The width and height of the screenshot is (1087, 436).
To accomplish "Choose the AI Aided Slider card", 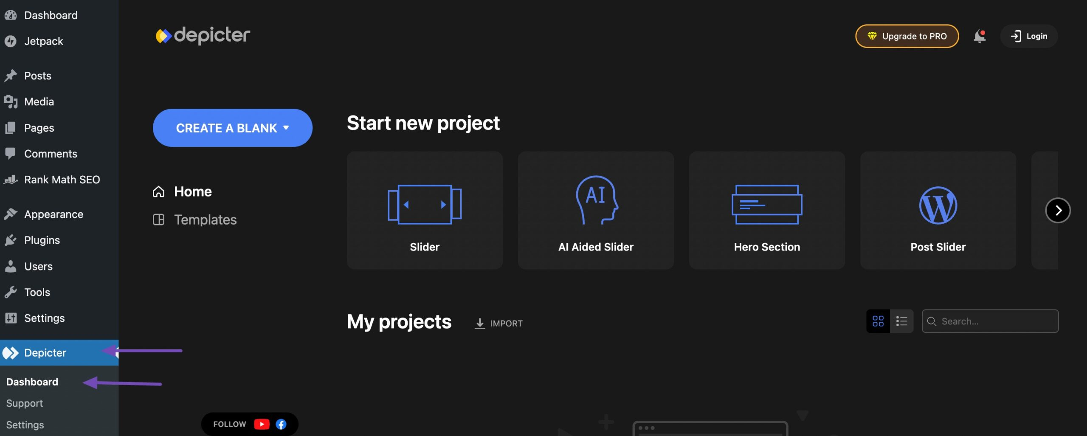I will [x=595, y=210].
